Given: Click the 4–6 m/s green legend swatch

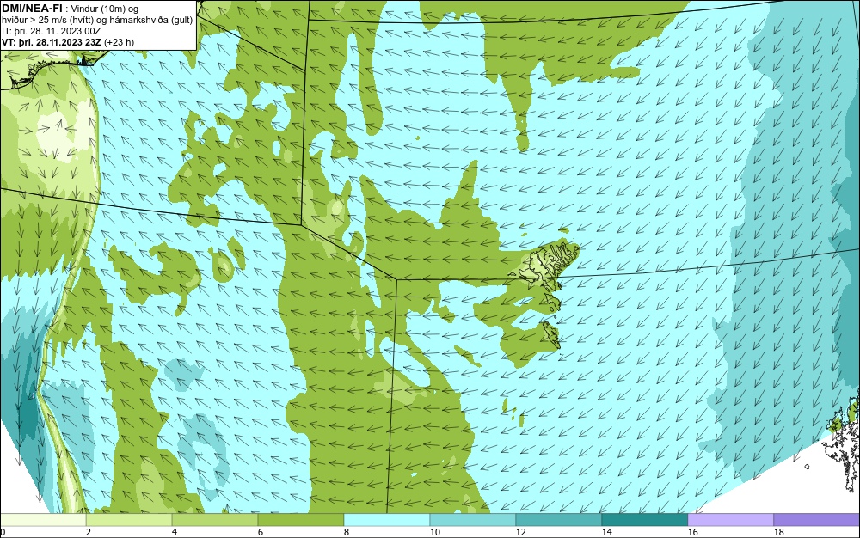Looking at the screenshot, I should point(215,520).
